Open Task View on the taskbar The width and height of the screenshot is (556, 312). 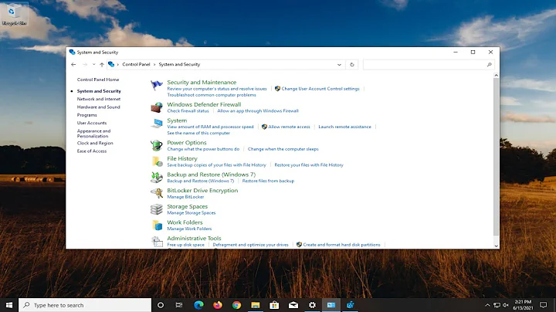pos(179,305)
